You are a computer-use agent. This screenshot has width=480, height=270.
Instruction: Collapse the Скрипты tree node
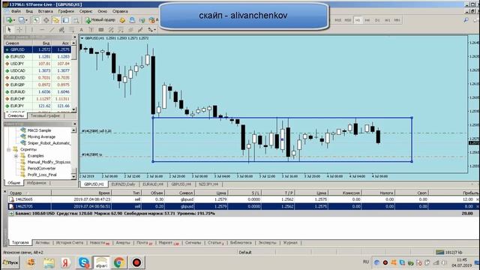8,150
